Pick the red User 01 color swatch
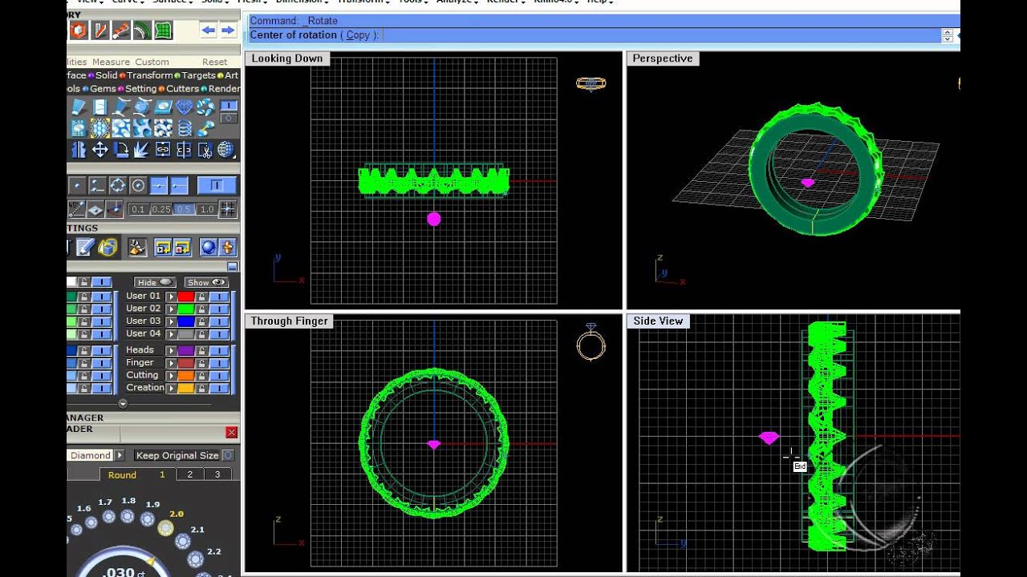Image resolution: width=1027 pixels, height=577 pixels. pyautogui.click(x=186, y=297)
